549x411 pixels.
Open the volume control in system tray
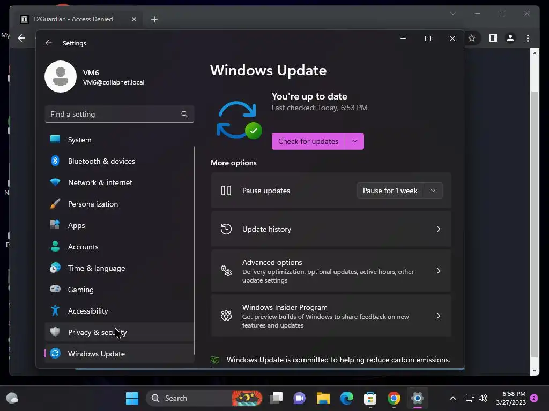click(x=483, y=398)
